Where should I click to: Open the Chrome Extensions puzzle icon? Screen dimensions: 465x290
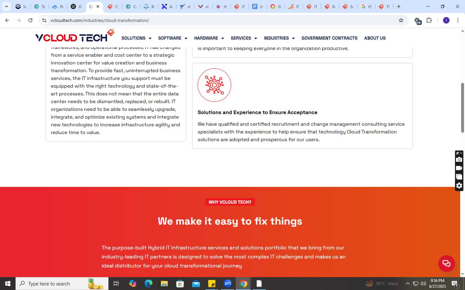429,20
